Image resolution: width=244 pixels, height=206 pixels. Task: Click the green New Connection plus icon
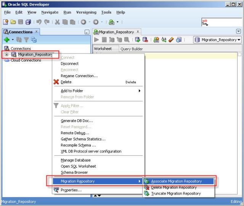tap(7, 40)
